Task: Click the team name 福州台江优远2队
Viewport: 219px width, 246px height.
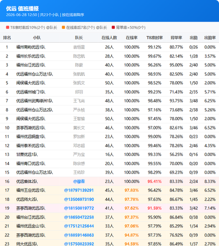Action: coord(31,217)
